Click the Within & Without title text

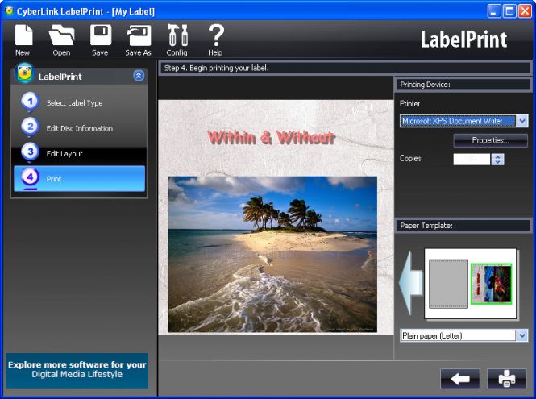[271, 138]
